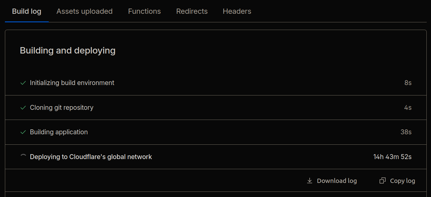Click the copy icon for the log

[382, 181]
